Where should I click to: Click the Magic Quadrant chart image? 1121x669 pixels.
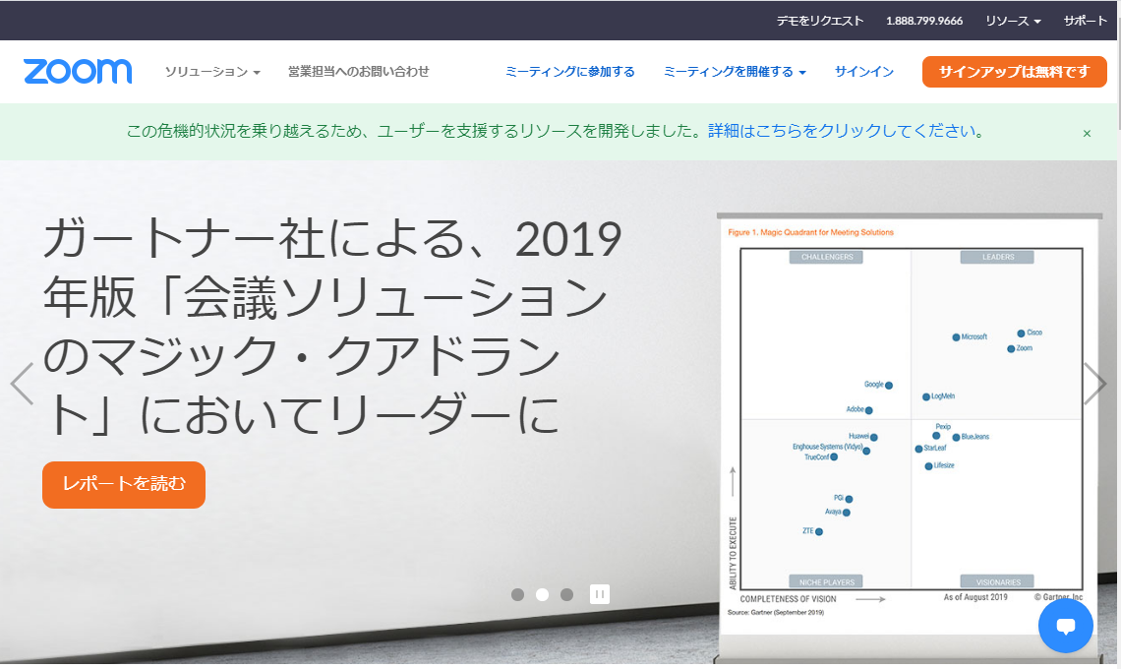point(910,437)
